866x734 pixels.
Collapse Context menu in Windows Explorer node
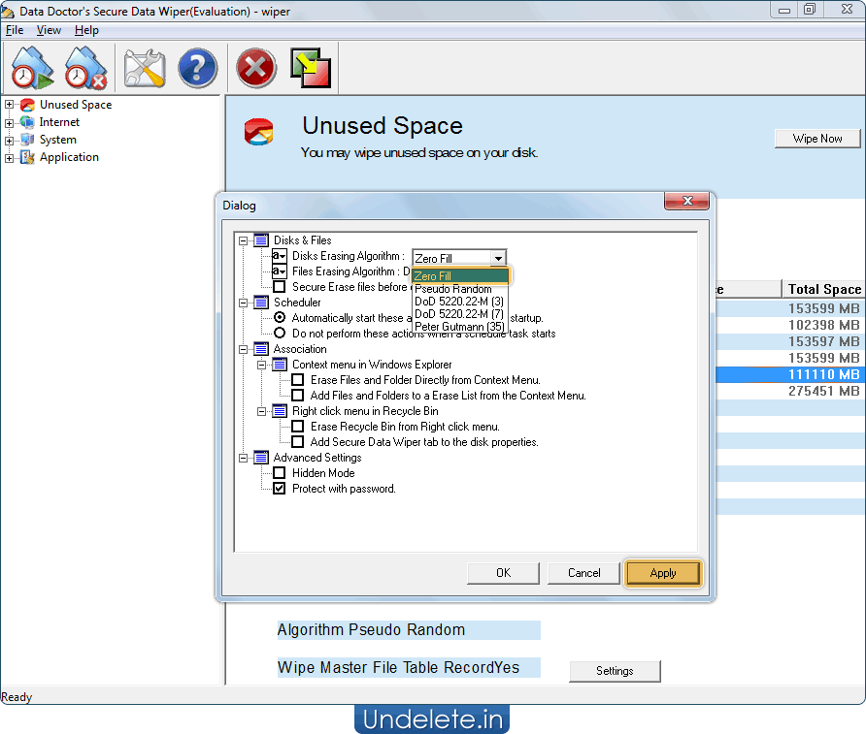[x=262, y=365]
